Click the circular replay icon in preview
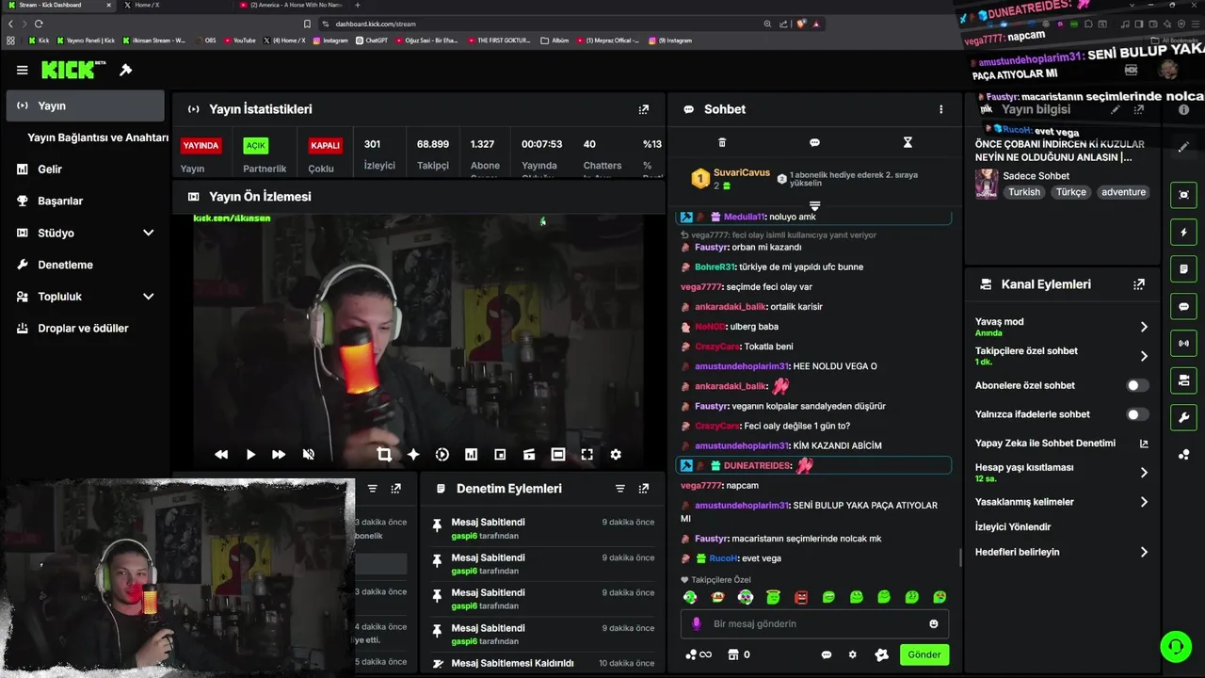The image size is (1205, 678). point(442,454)
